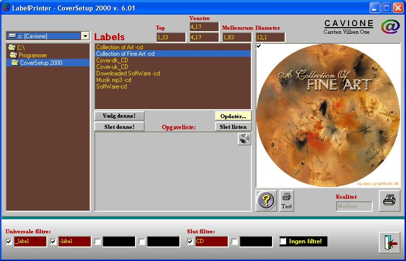Enable the second slut filter checkbox
Viewport: 406px width, 261px height.
tap(234, 241)
